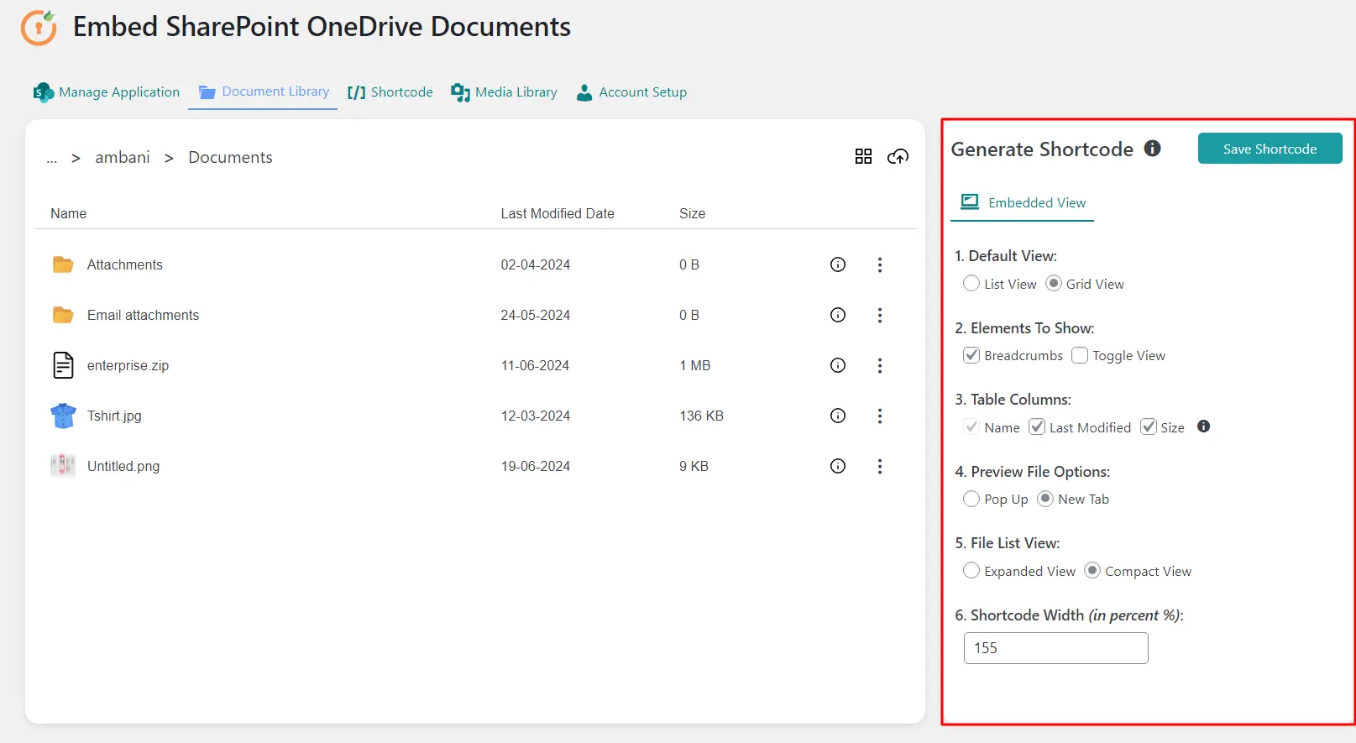
Task: Click Untitled.png file name
Action: [x=123, y=466]
